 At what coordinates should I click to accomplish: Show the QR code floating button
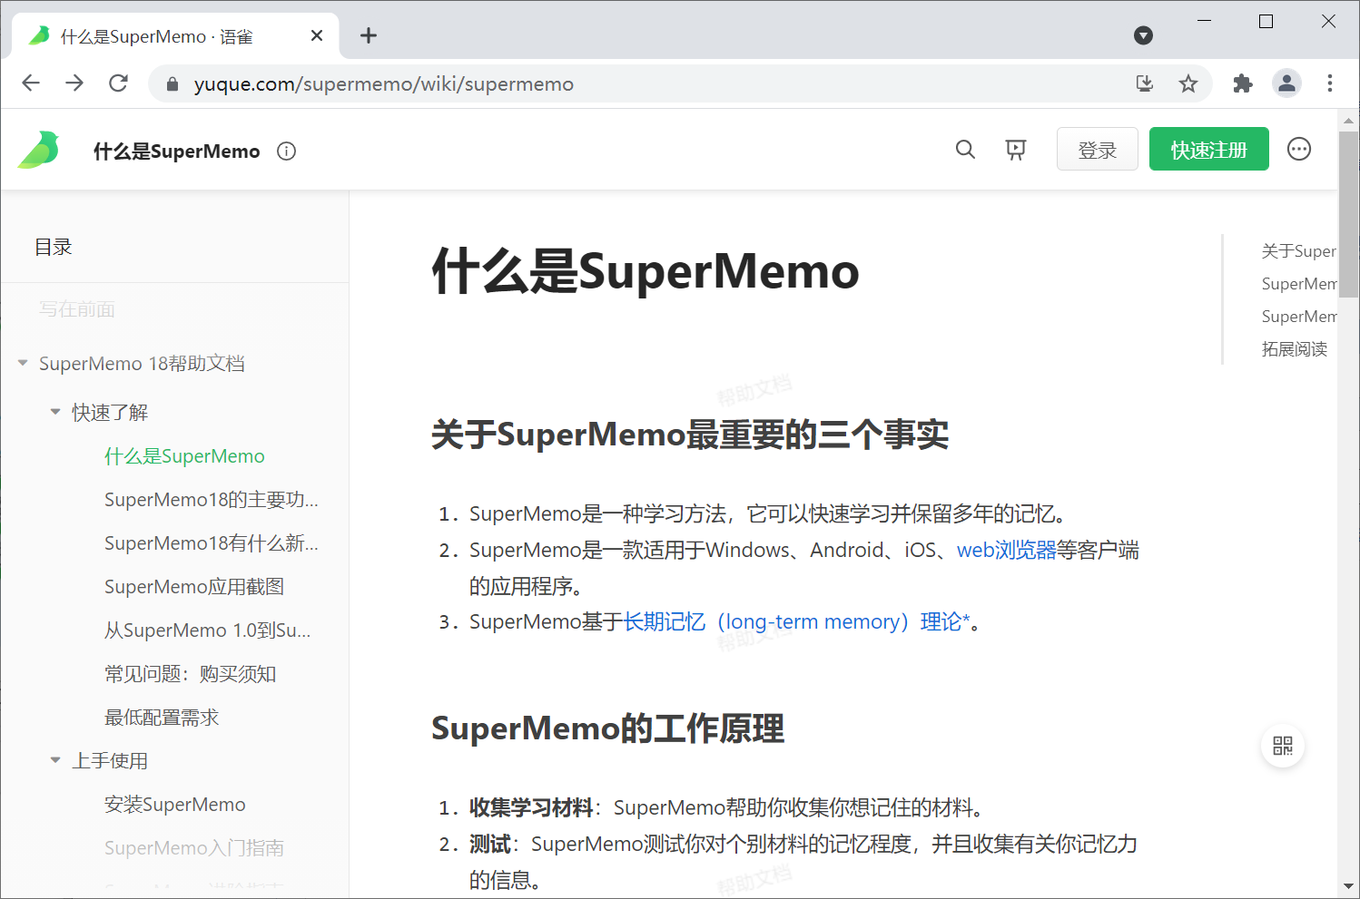1283,746
